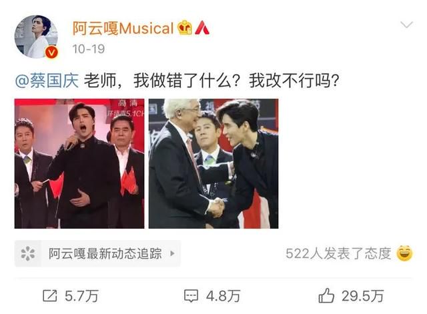The height and width of the screenshot is (314, 427).
Task: Open the user's round avatar photo
Action: (x=36, y=37)
